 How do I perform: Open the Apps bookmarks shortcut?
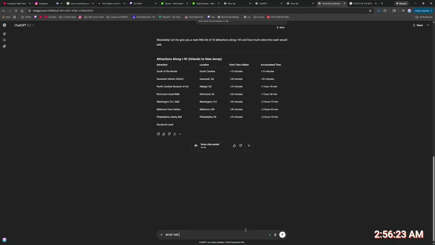point(6,17)
